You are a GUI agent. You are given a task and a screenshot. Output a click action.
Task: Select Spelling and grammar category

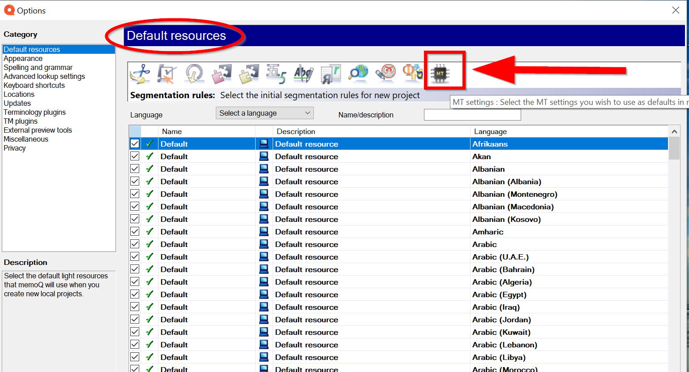pos(38,67)
